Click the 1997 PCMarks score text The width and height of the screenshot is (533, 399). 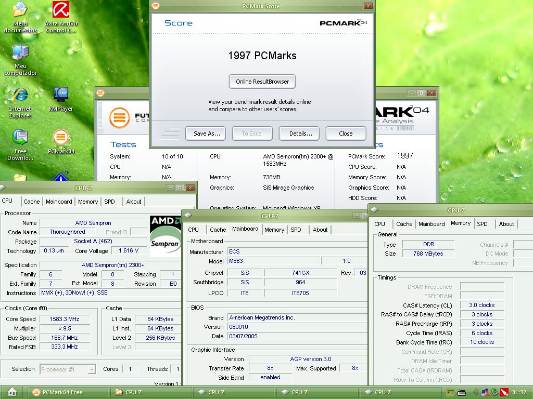(x=262, y=56)
